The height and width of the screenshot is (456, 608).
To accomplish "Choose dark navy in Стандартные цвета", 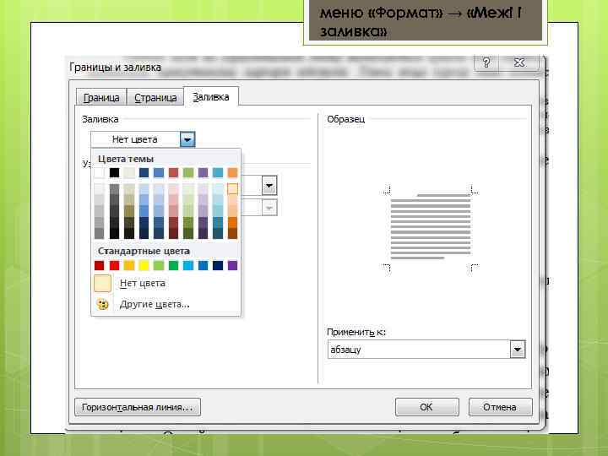I will (x=218, y=266).
